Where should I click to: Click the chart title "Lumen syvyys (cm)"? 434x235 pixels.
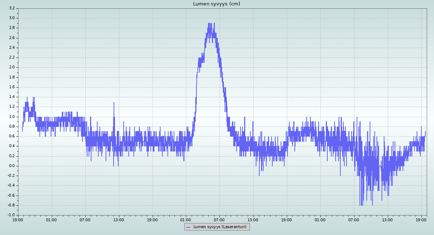(x=216, y=4)
